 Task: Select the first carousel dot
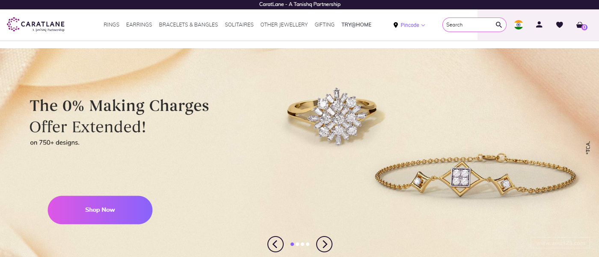[x=292, y=244]
